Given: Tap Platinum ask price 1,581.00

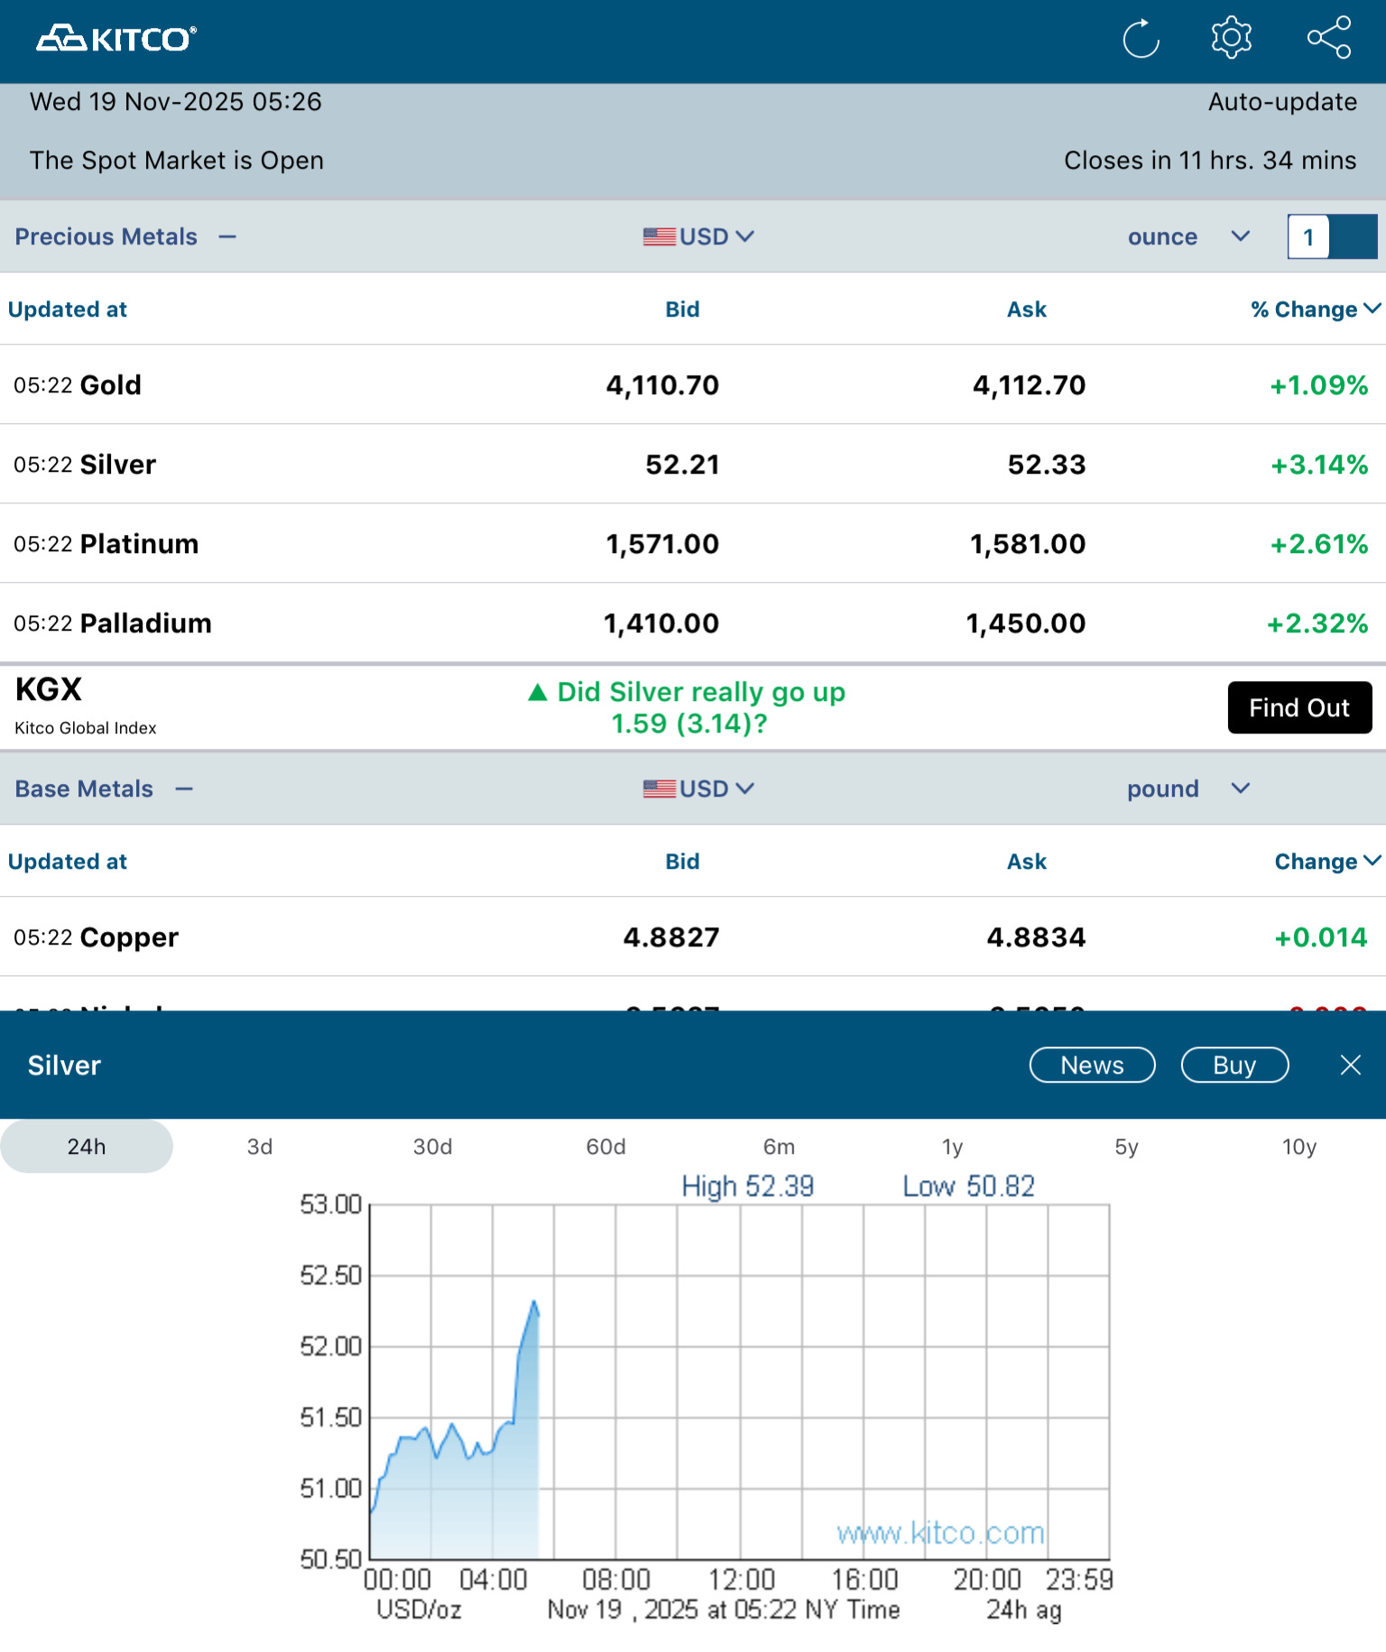Looking at the screenshot, I should [x=1028, y=544].
